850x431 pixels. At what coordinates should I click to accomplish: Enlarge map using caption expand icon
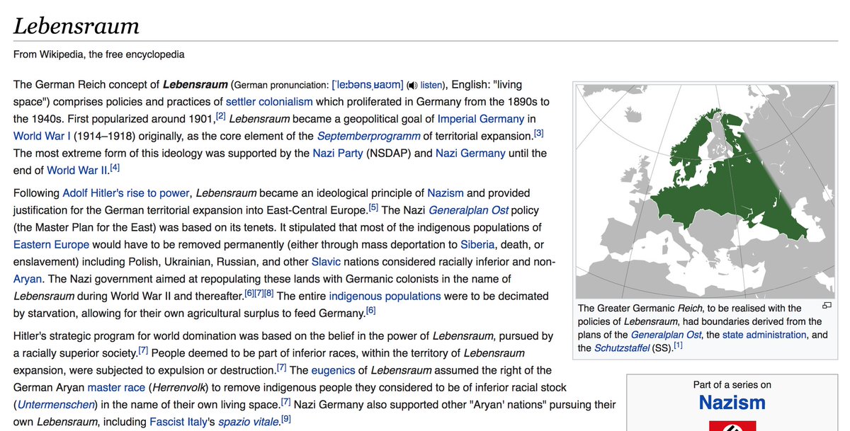[x=827, y=306]
